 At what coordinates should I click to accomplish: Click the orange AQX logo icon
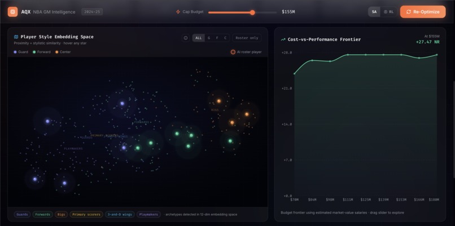click(13, 12)
